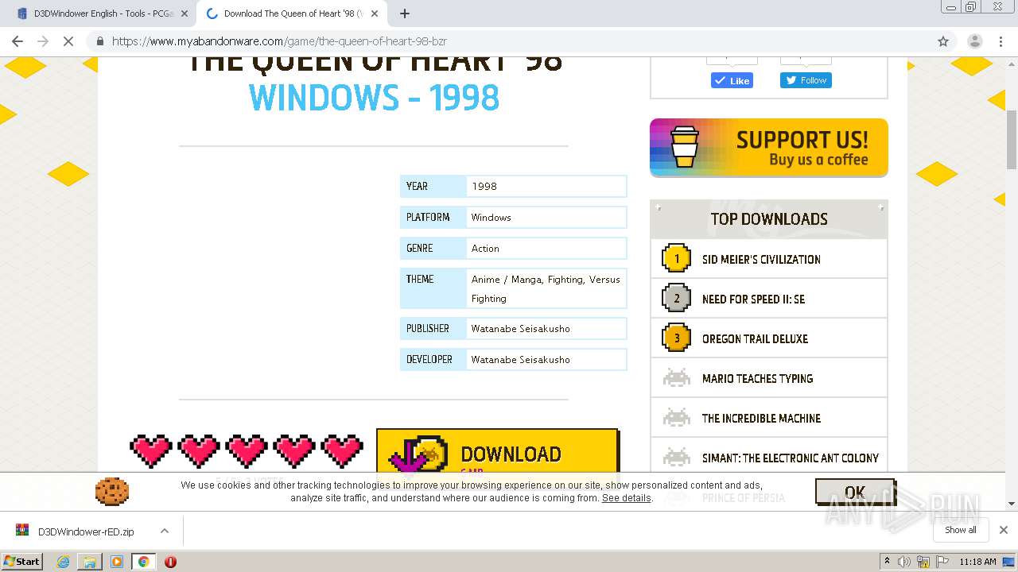Open Windows Explorer folder in taskbar

tap(89, 562)
